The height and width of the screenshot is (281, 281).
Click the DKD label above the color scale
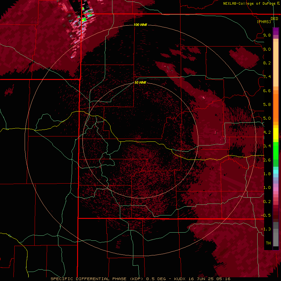(x=274, y=19)
